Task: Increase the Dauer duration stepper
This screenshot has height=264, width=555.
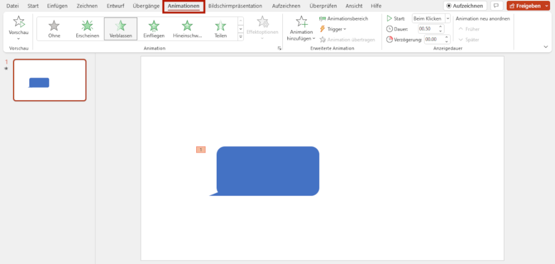Action: (441, 27)
